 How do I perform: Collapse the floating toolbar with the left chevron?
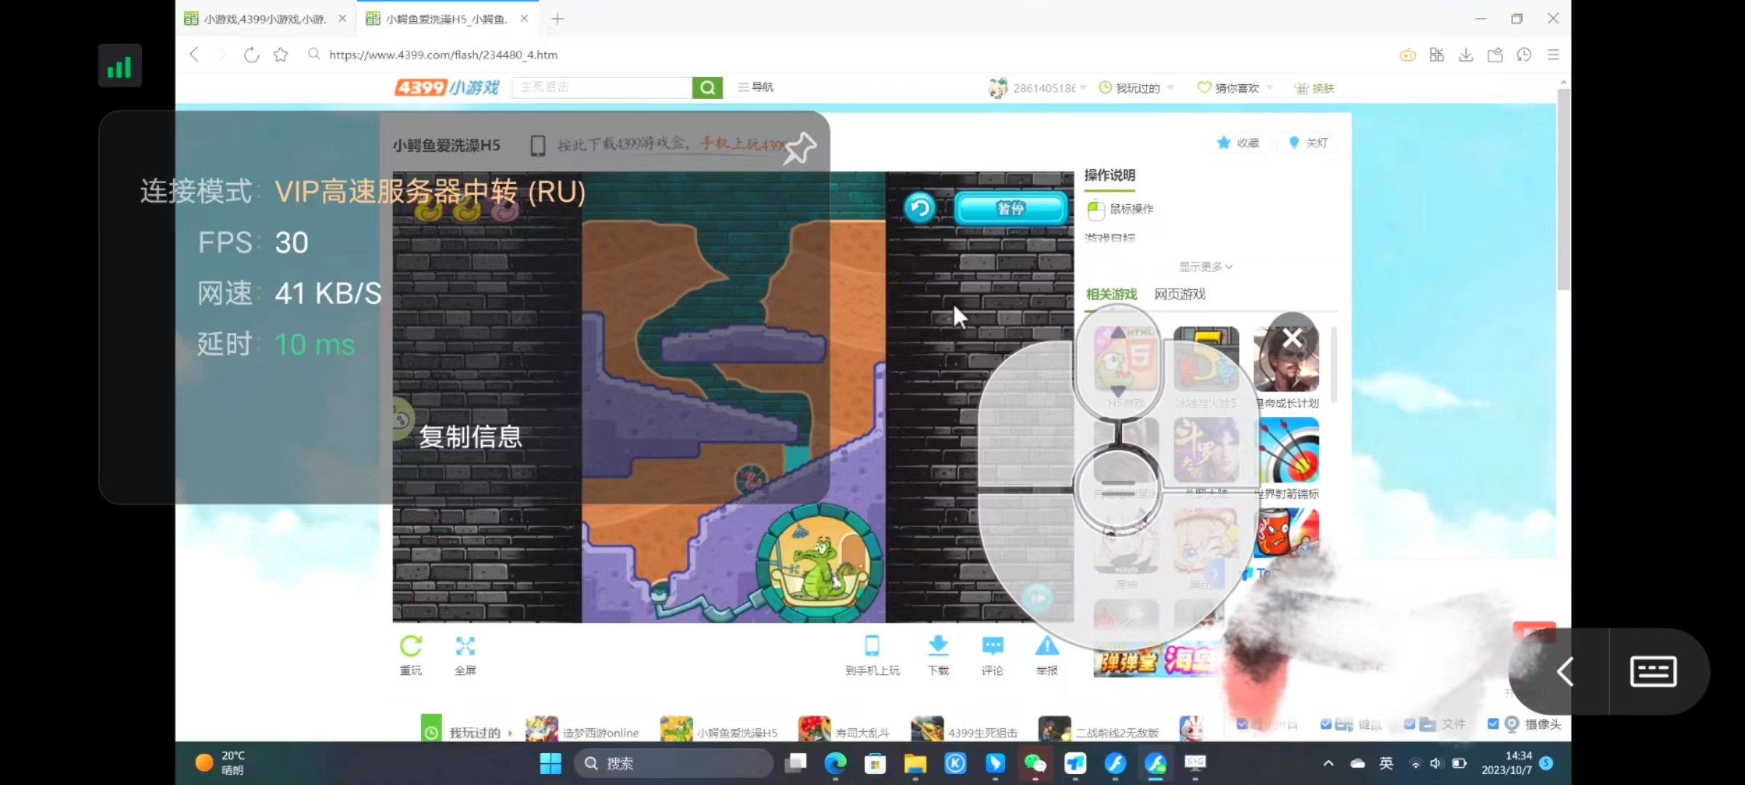tap(1565, 671)
